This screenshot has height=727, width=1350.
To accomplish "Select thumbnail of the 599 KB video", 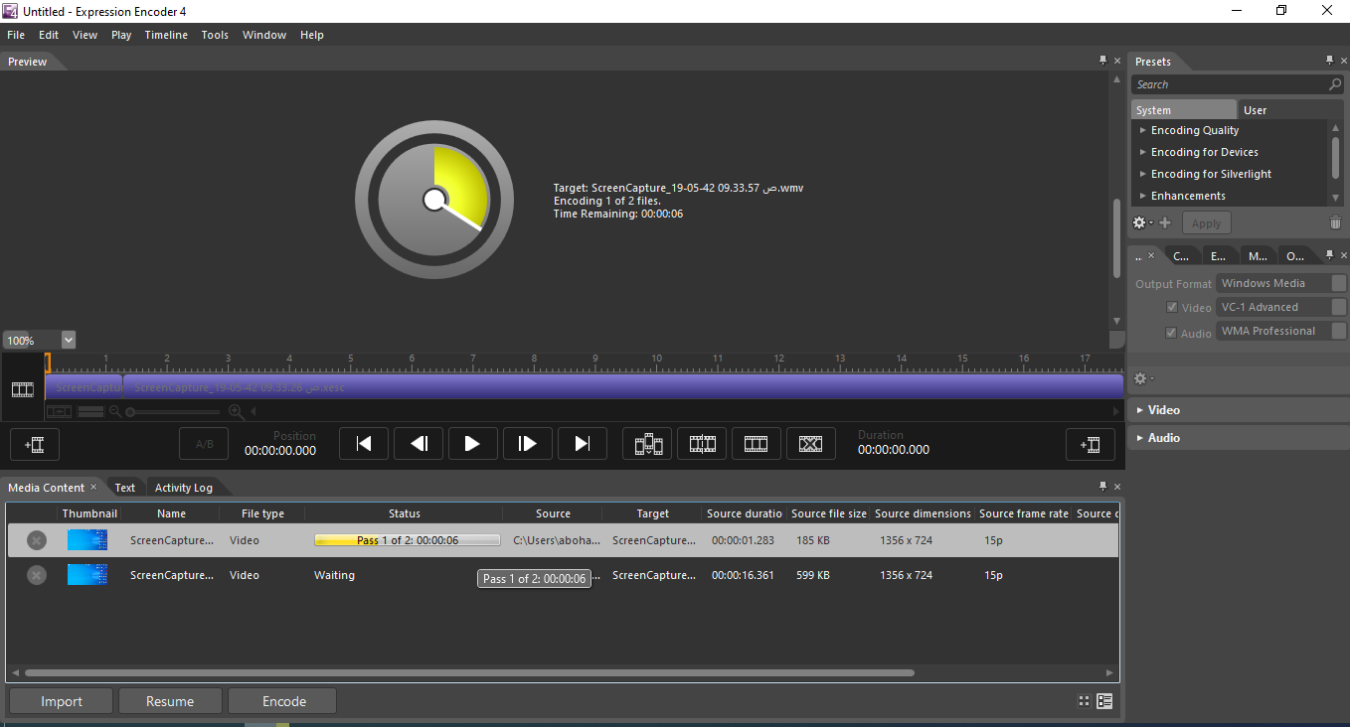I will (87, 574).
